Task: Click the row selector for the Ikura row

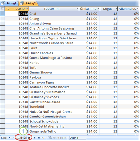Action: [2, 48]
